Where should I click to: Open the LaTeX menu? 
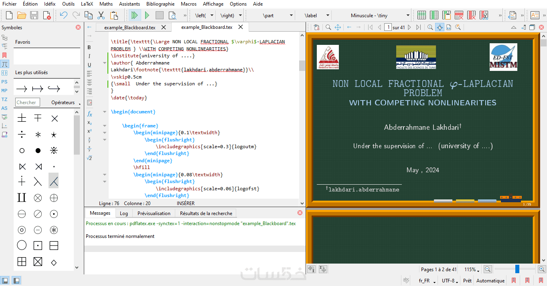click(87, 4)
